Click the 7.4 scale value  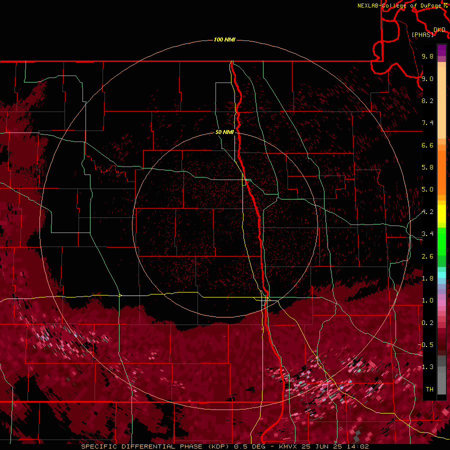[x=427, y=123]
